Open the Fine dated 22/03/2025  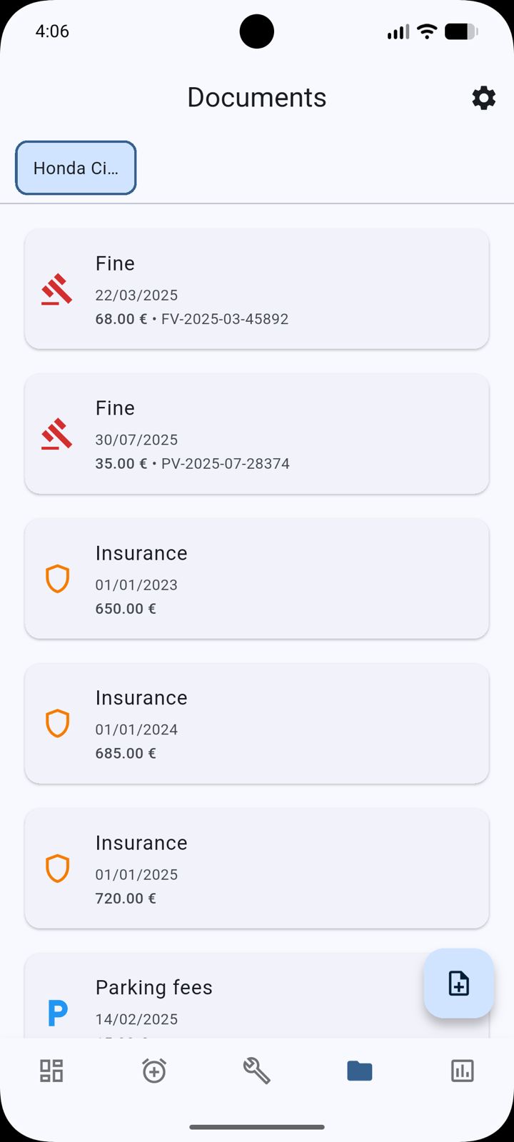[x=257, y=289]
